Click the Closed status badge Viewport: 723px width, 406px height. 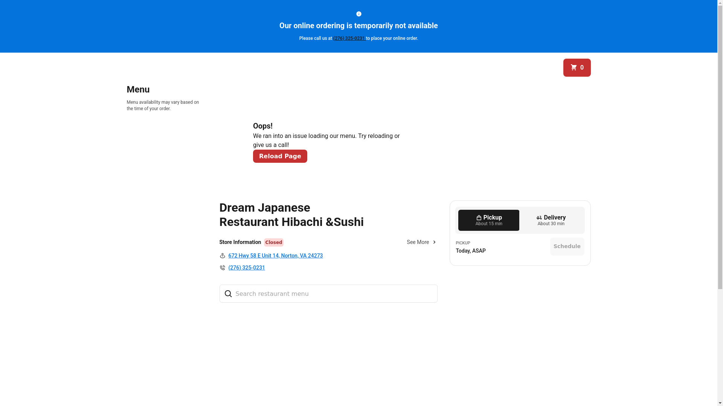pos(273,242)
